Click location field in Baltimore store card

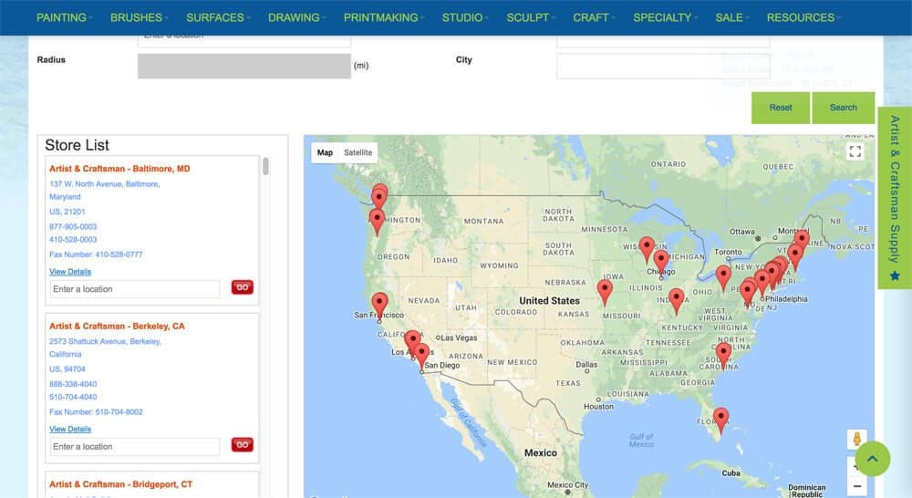tap(135, 289)
